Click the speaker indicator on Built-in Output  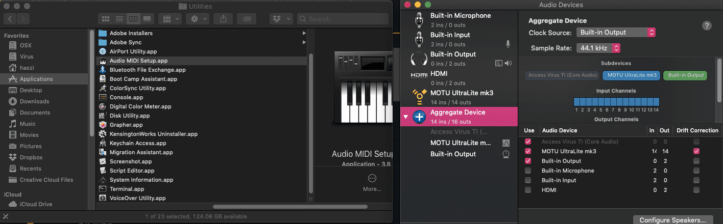pyautogui.click(x=508, y=63)
